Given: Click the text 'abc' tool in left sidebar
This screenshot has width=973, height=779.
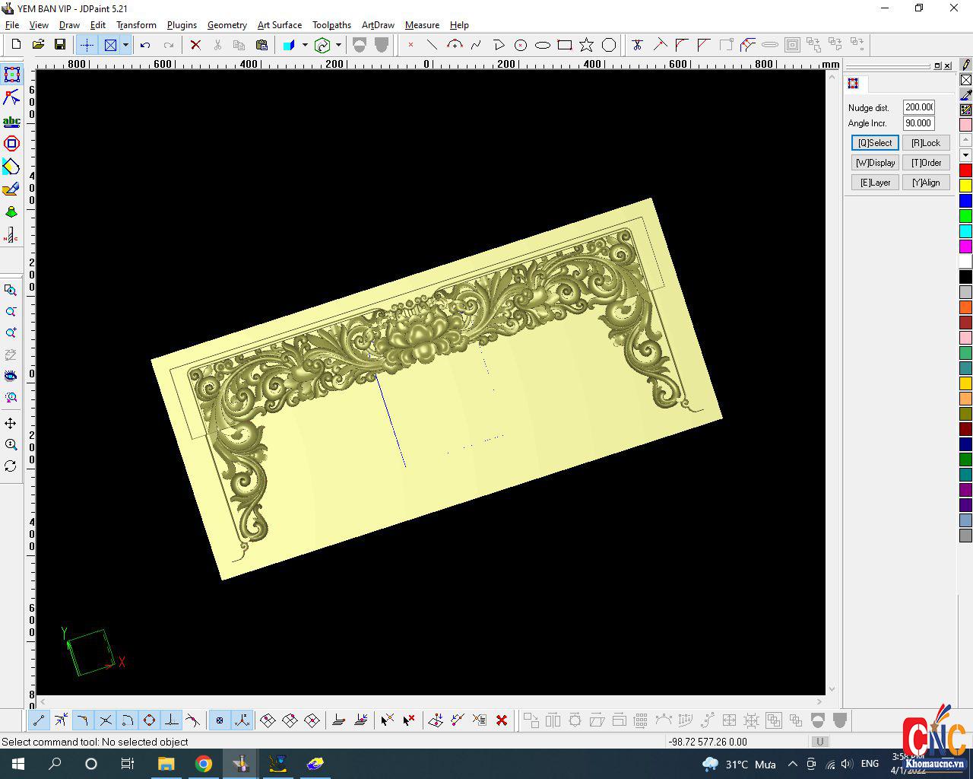Looking at the screenshot, I should (11, 121).
